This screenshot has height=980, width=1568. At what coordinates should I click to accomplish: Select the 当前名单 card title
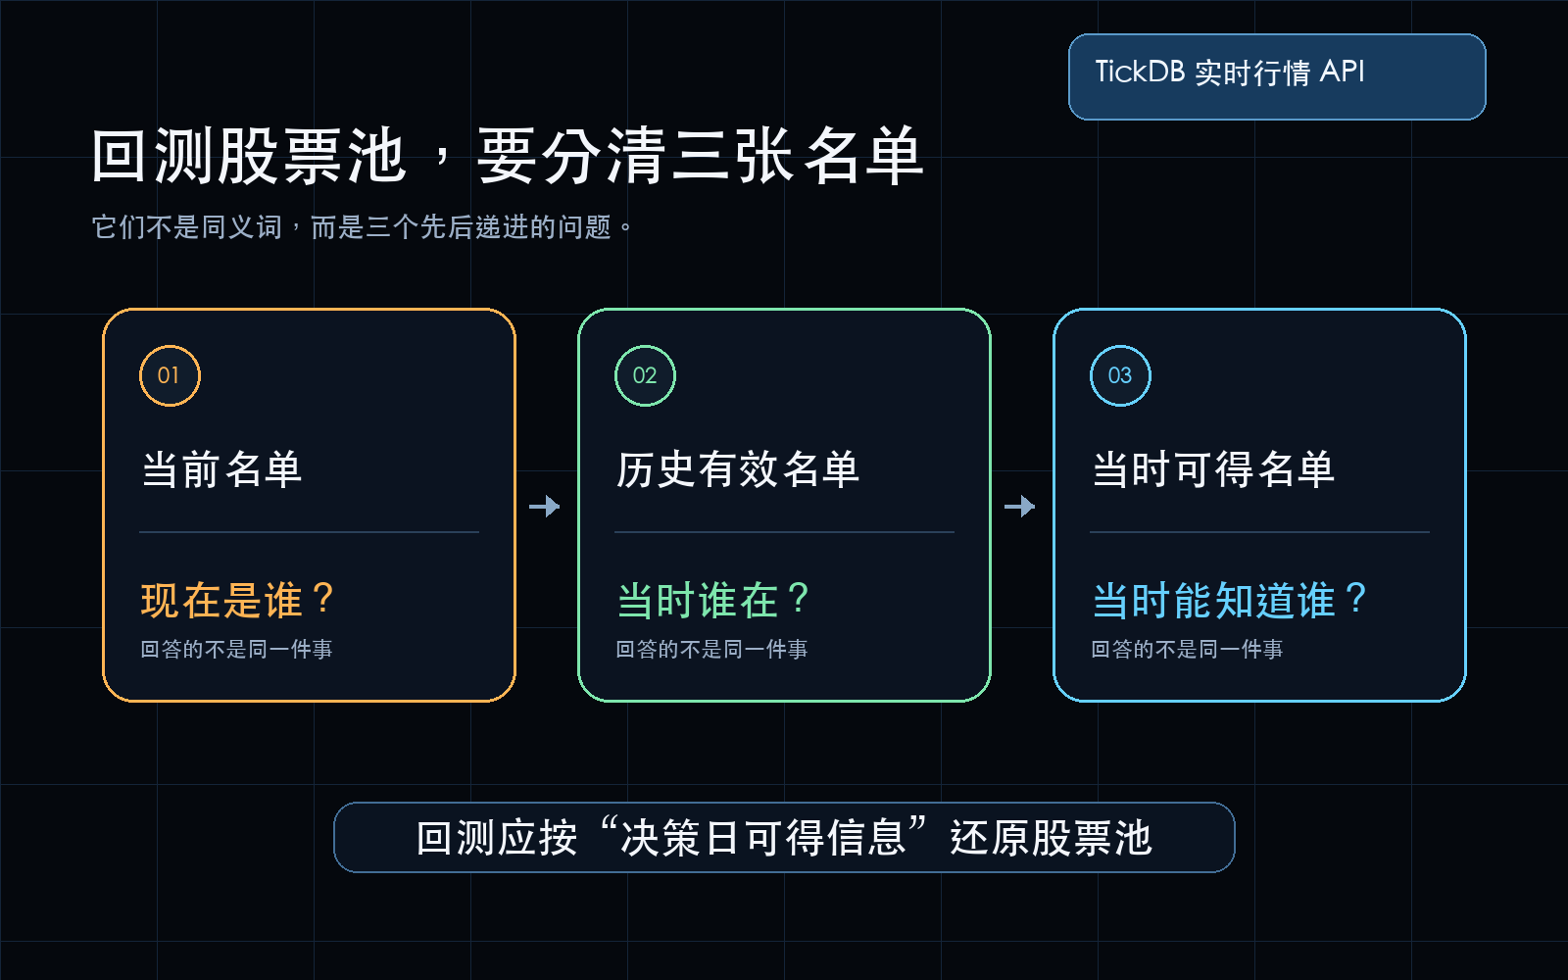pyautogui.click(x=221, y=469)
